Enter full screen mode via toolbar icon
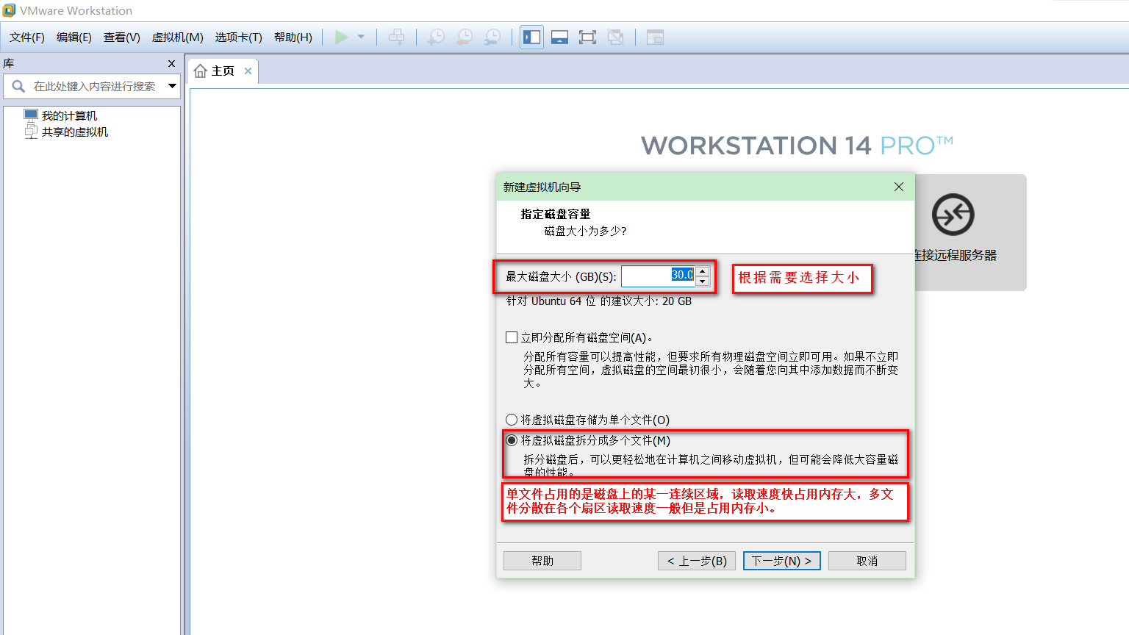Viewport: 1129px width, 635px height. pyautogui.click(x=587, y=37)
